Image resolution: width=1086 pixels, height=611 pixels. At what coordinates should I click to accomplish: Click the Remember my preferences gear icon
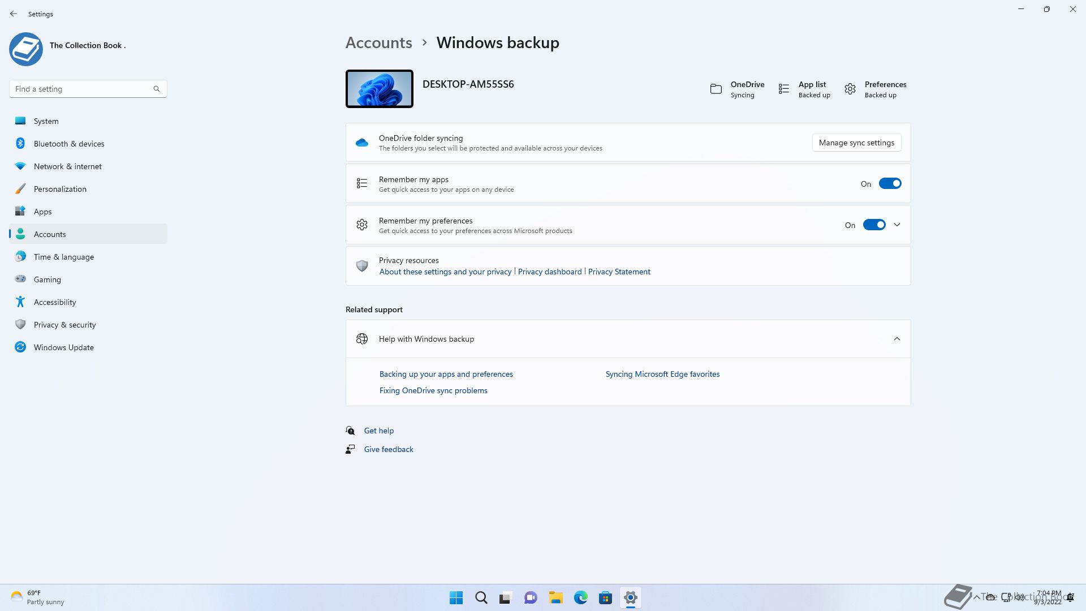pos(362,225)
